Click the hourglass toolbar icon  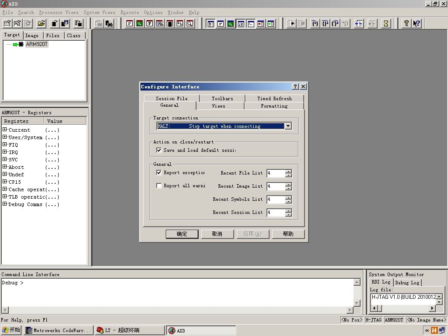386,24
